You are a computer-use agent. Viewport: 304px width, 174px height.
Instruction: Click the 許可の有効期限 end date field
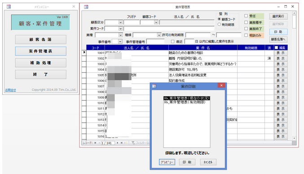point(229,35)
